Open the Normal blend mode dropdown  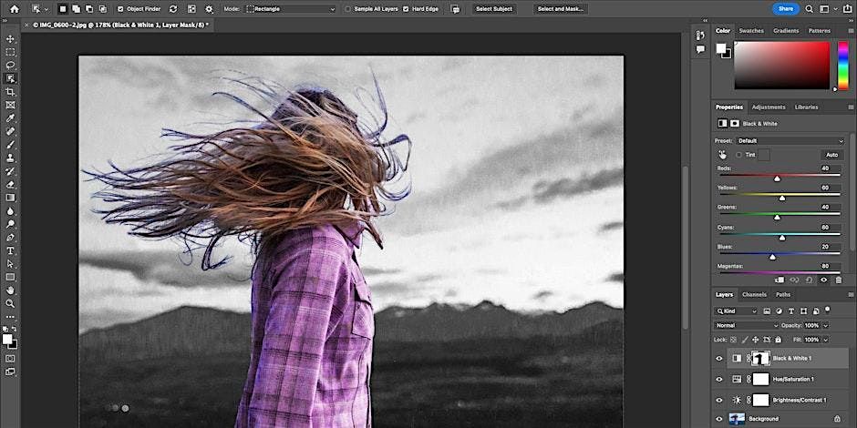tap(746, 325)
